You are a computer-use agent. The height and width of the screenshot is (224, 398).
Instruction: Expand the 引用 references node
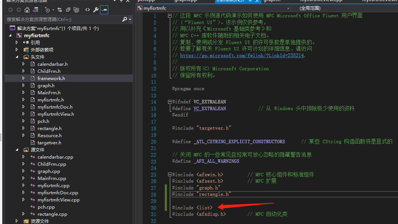(17, 42)
